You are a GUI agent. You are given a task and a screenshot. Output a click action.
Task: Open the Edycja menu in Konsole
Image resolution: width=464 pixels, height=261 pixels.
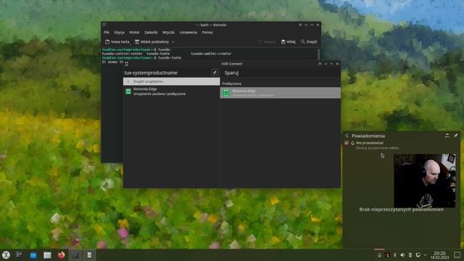(119, 32)
